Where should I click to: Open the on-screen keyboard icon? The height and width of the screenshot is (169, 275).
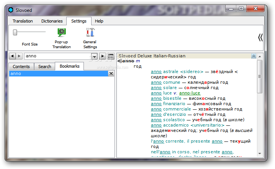click(x=111, y=56)
